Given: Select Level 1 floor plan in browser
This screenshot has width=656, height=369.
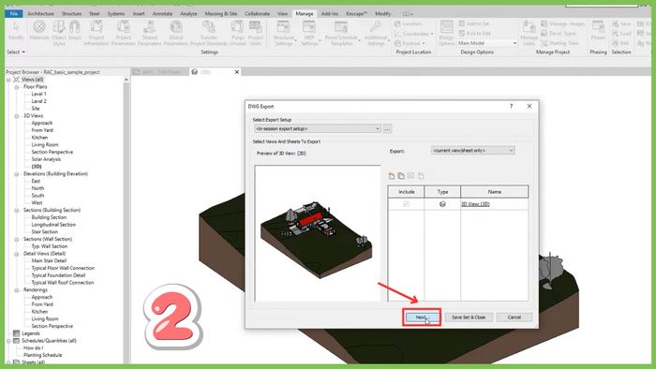Looking at the screenshot, I should coord(39,94).
